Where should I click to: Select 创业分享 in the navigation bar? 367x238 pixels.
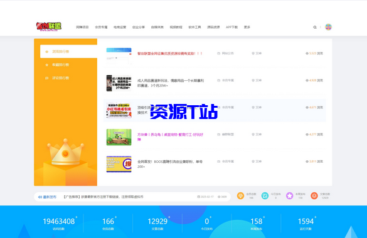tap(139, 28)
